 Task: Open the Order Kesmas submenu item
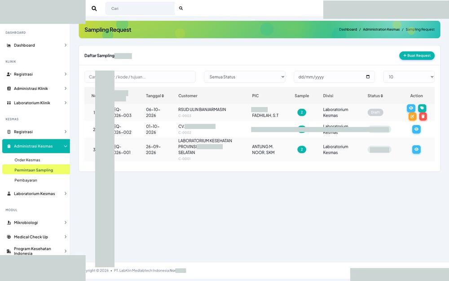pyautogui.click(x=27, y=160)
